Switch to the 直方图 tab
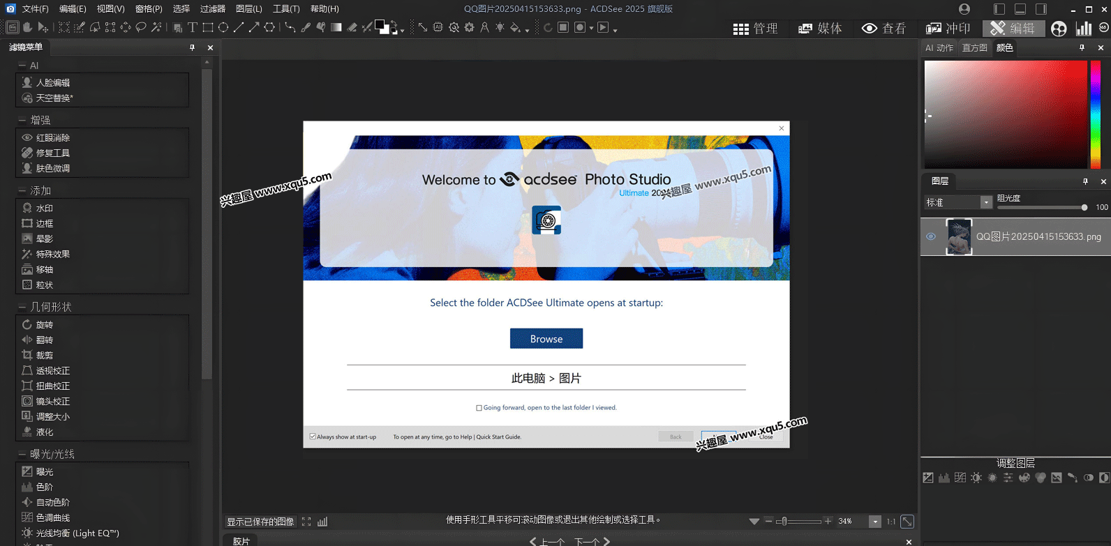1111x546 pixels. pyautogui.click(x=974, y=47)
